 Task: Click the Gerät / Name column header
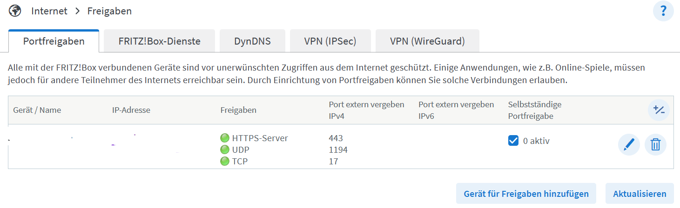point(37,110)
